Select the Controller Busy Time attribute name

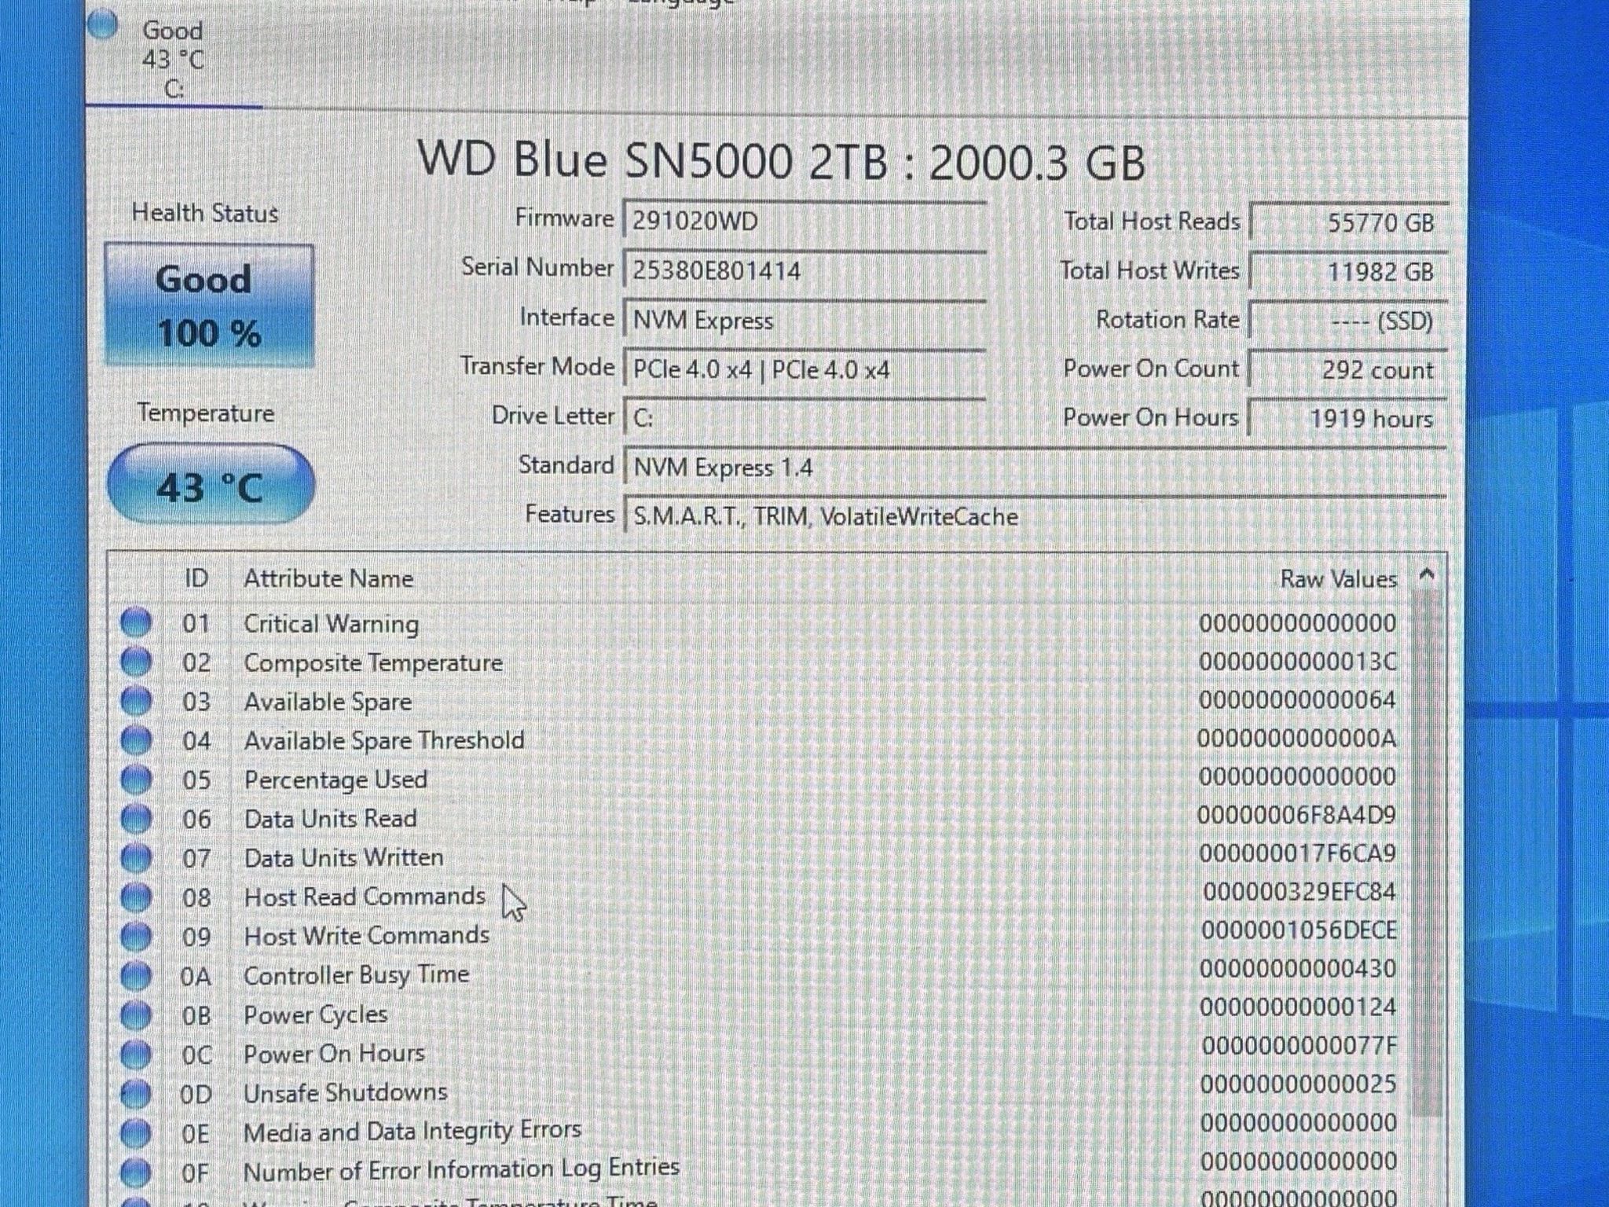[x=357, y=975]
